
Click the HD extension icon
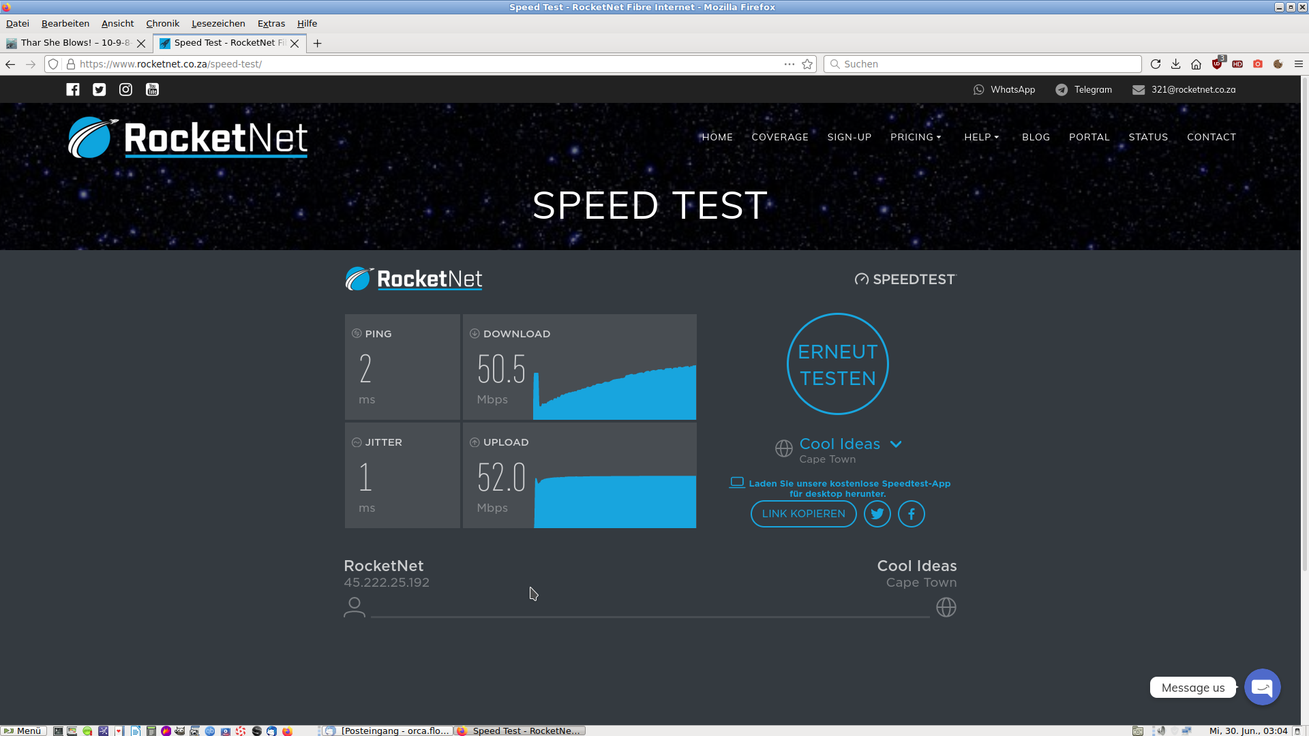coord(1237,64)
